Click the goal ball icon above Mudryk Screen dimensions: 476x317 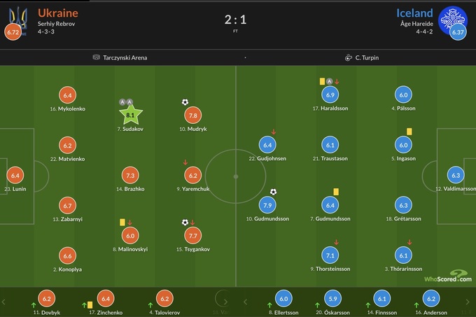pos(185,102)
